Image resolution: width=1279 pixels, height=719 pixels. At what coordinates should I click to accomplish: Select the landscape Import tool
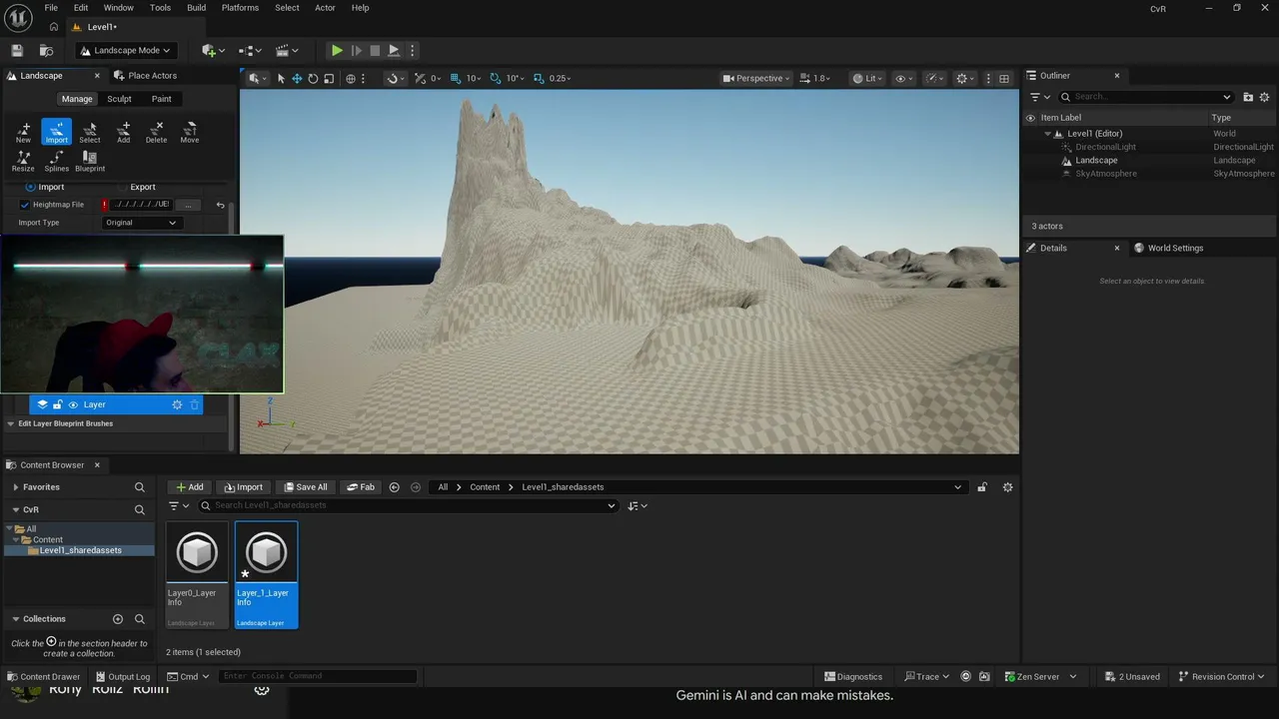pyautogui.click(x=57, y=132)
